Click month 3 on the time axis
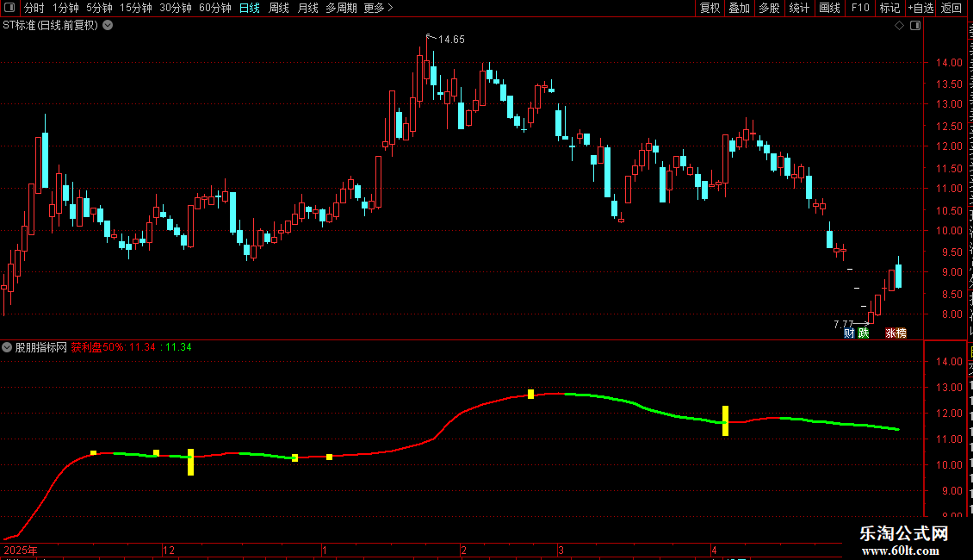 (561, 550)
